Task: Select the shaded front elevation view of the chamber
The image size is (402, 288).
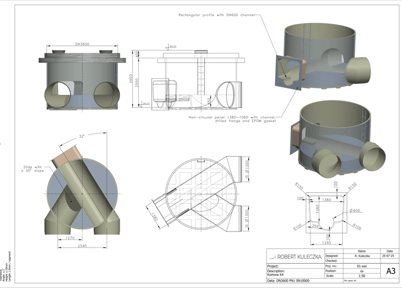Action: (x=82, y=80)
